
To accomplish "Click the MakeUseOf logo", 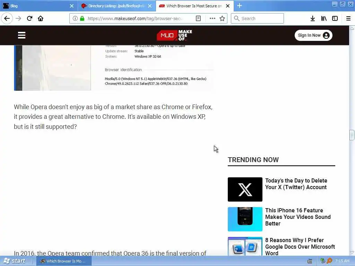I will [x=174, y=35].
